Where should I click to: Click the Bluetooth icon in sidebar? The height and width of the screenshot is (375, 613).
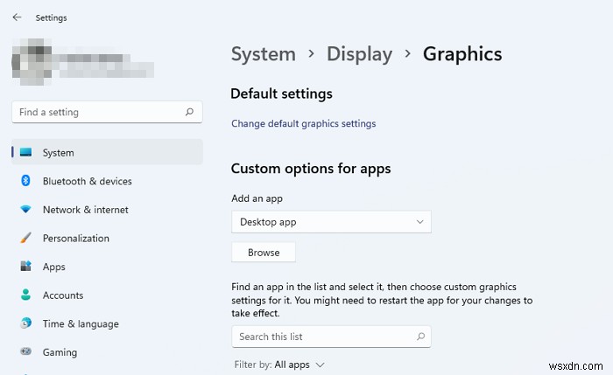click(x=25, y=181)
